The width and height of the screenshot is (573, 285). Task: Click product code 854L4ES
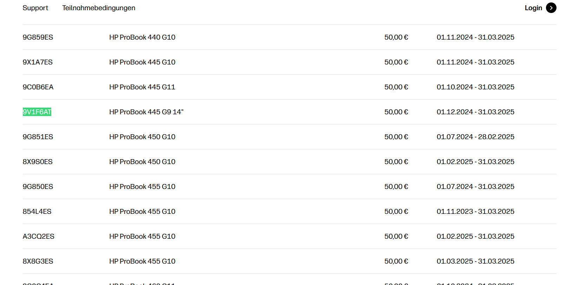37,211
